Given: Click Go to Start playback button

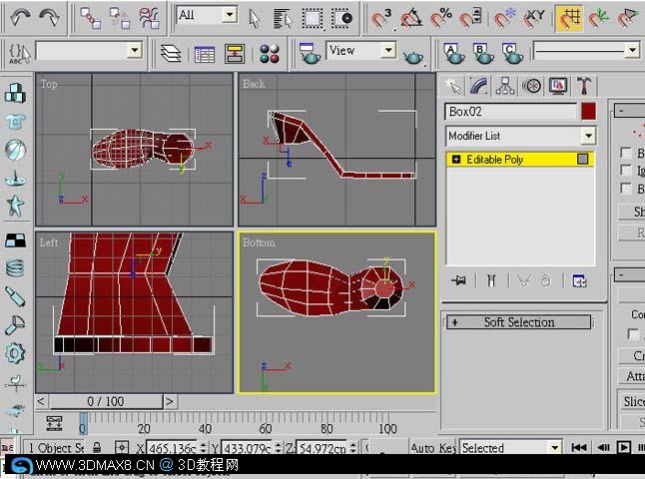Looking at the screenshot, I should coord(579,447).
